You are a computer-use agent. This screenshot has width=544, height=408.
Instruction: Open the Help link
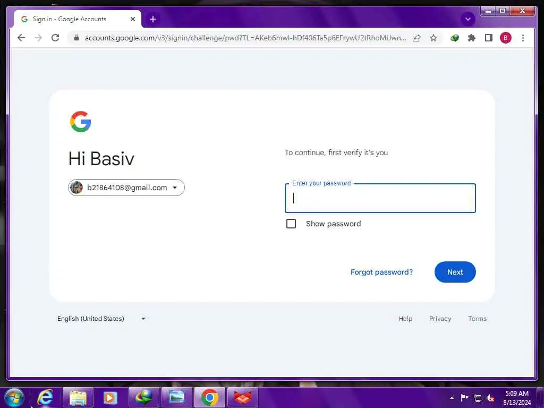(405, 319)
